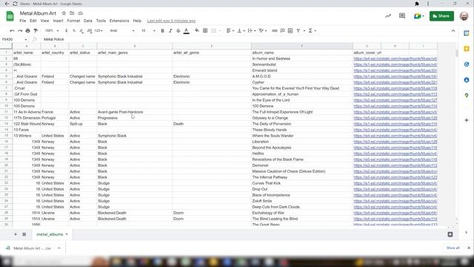Open the text rotation dropdown

pyautogui.click(x=263, y=30)
